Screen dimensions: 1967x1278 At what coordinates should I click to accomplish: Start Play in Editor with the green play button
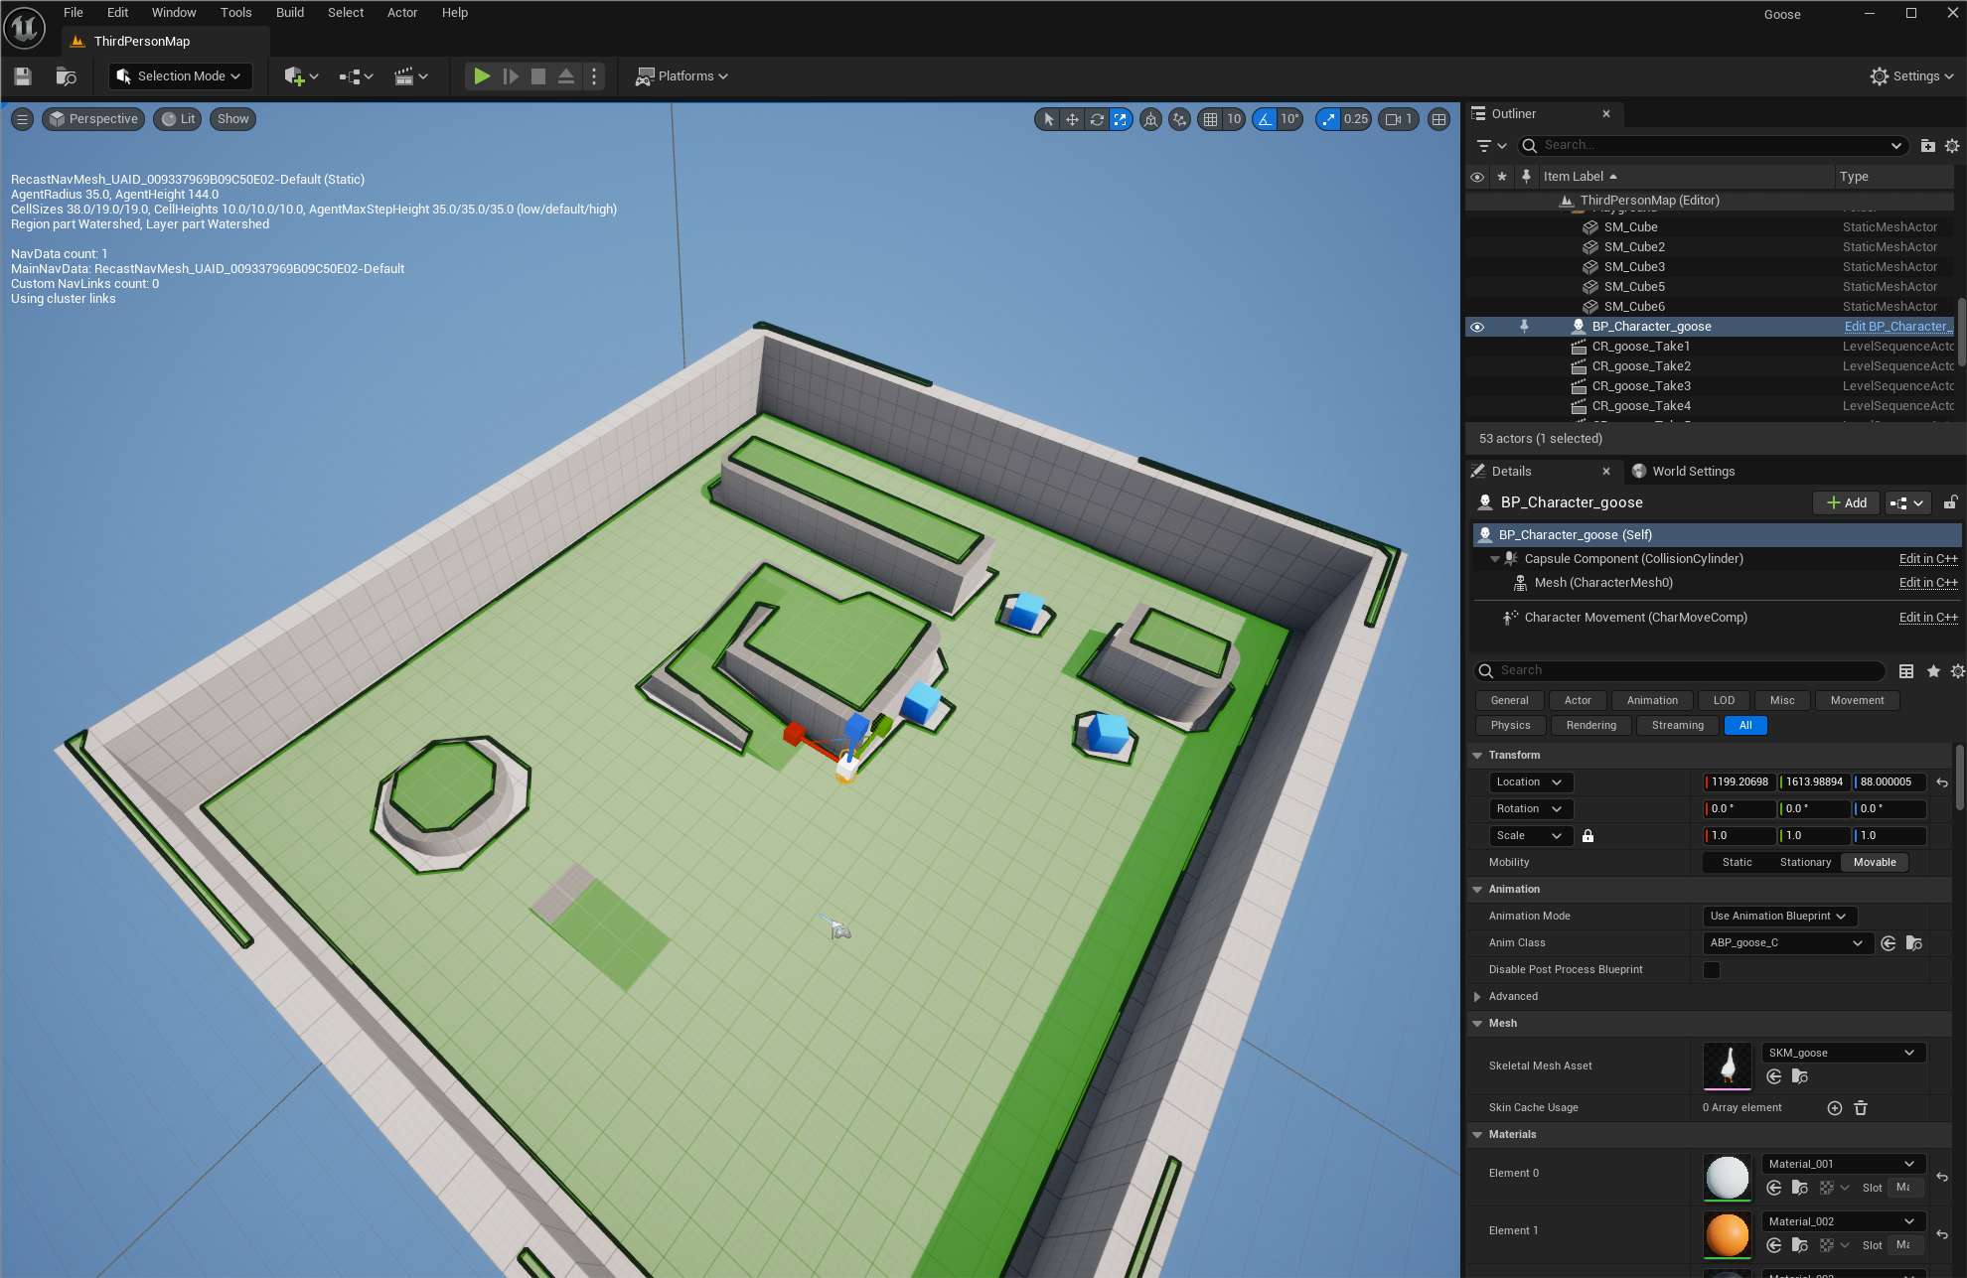click(482, 76)
